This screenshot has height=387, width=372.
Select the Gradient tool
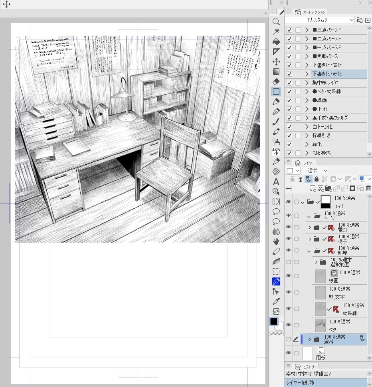click(276, 72)
